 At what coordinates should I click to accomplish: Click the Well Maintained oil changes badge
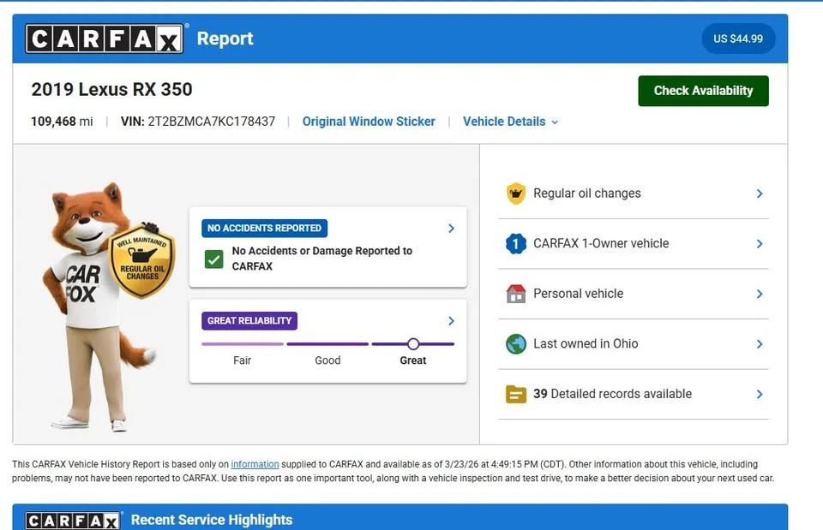point(141,260)
